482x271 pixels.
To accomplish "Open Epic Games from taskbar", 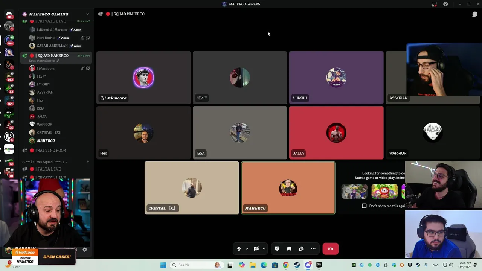I will coord(319,265).
